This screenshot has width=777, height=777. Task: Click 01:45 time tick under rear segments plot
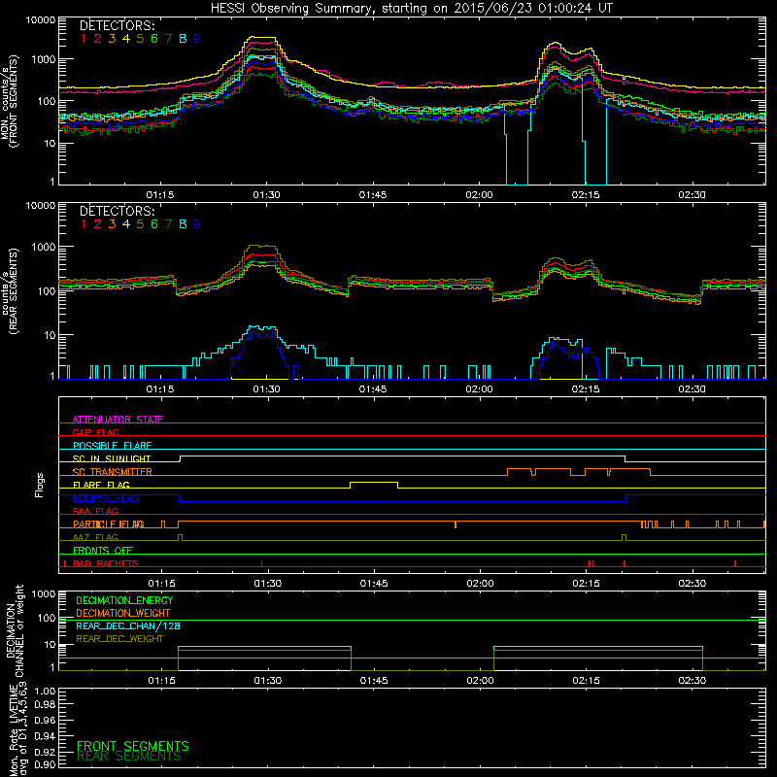click(x=373, y=389)
